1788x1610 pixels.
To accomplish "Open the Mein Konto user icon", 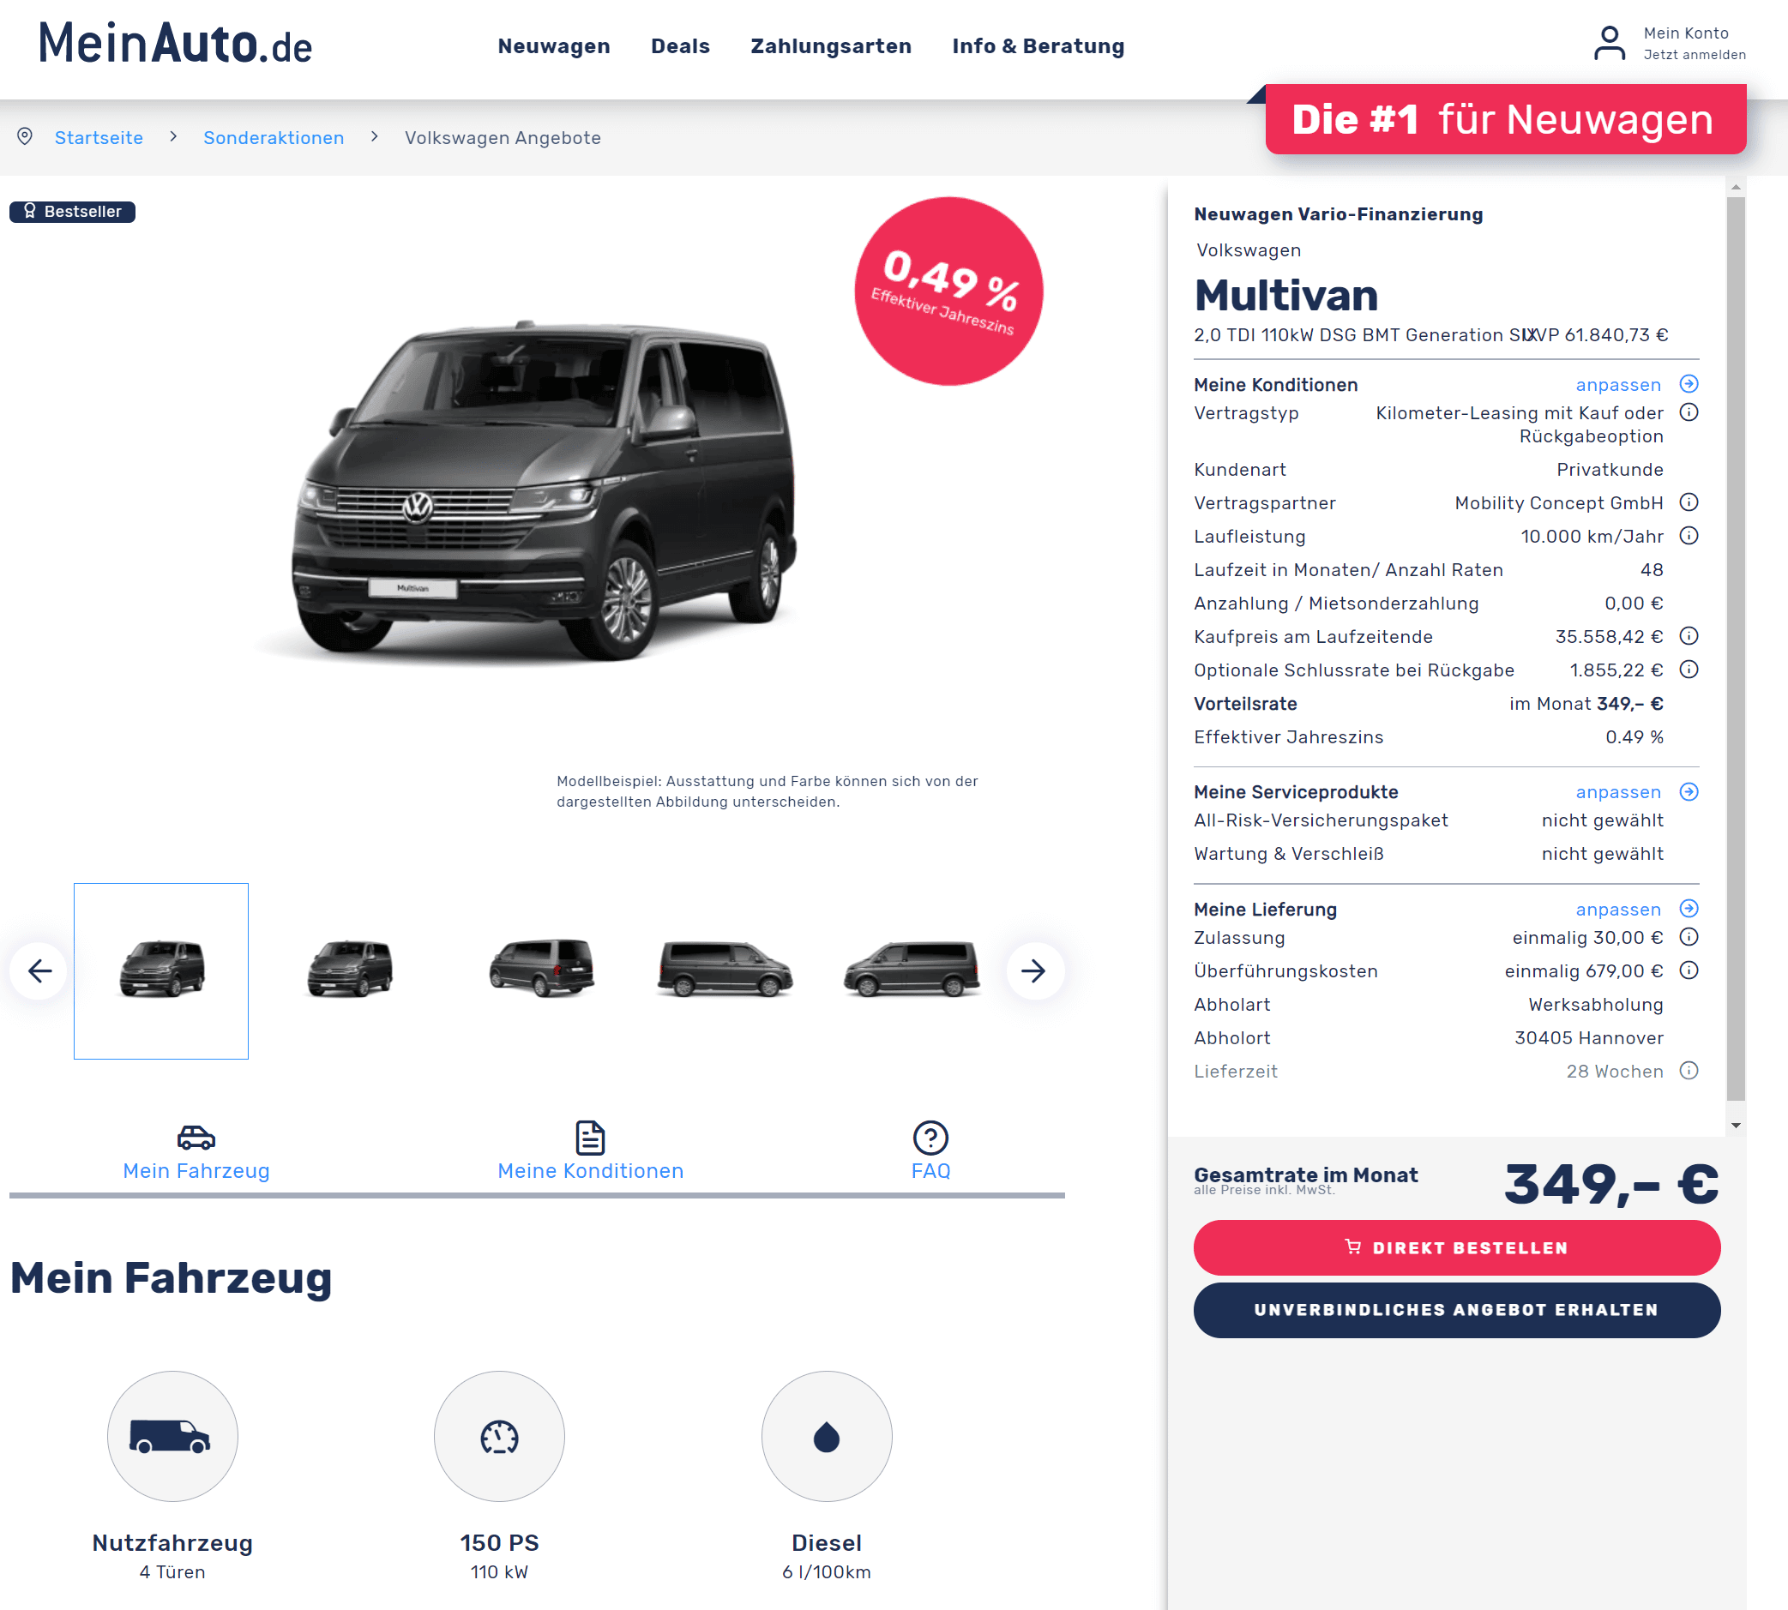I will tap(1609, 44).
